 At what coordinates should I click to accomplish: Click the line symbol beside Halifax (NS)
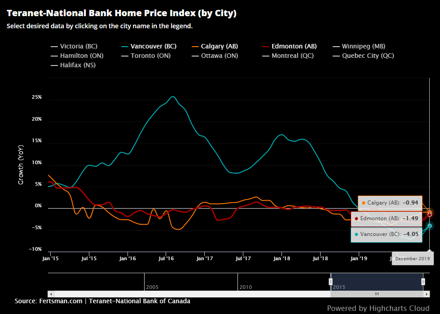[54, 65]
